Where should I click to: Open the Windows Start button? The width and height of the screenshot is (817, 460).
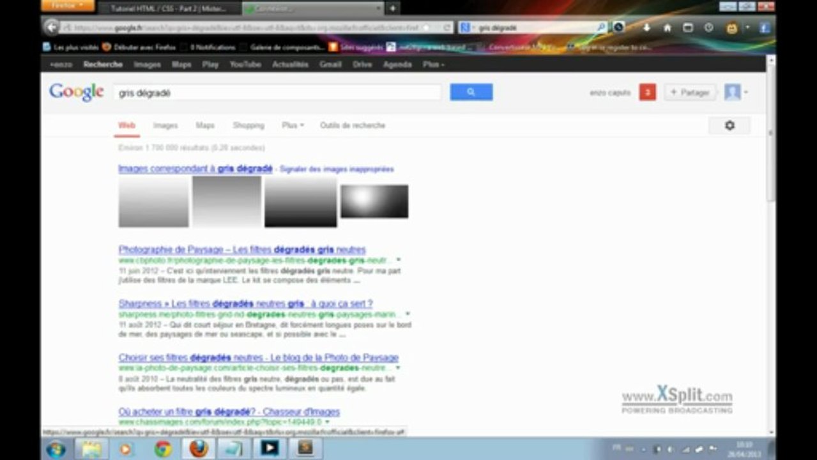click(x=56, y=448)
